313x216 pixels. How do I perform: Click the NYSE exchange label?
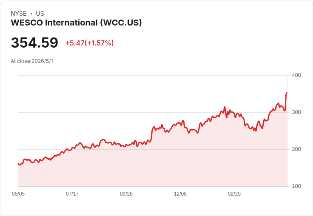point(19,14)
